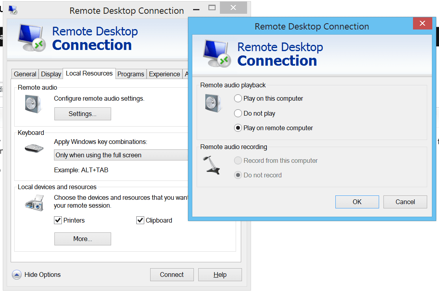Click the 'Apply Windows key combinations:' label
Screen dimensions: 439x291
point(100,142)
